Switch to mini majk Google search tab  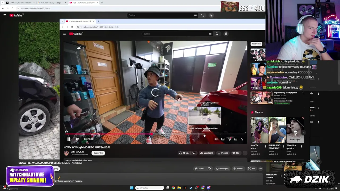coord(51,3)
